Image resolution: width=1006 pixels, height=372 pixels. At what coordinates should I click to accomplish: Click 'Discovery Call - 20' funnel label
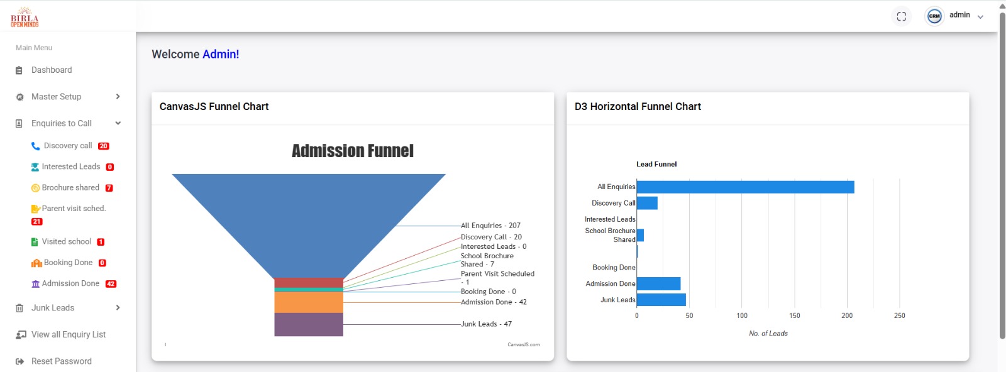coord(491,237)
